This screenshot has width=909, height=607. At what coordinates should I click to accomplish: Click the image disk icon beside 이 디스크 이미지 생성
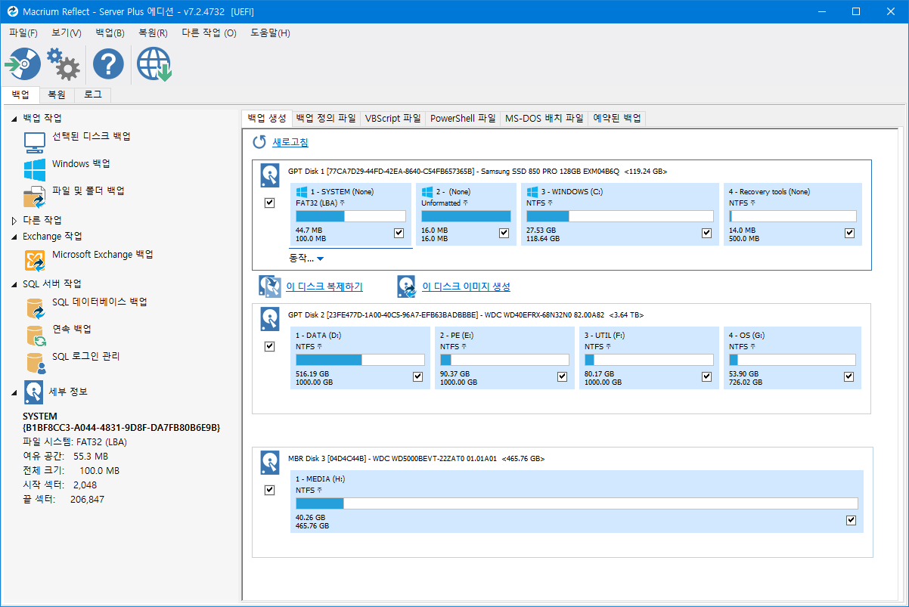coord(407,286)
